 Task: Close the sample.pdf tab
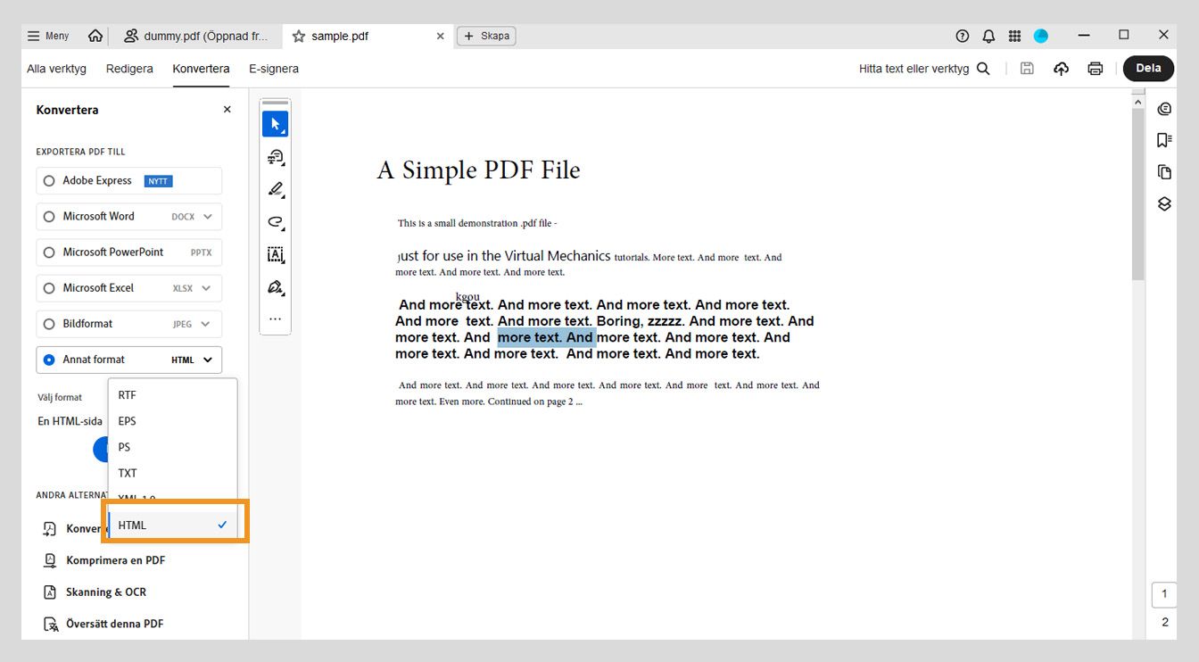click(440, 37)
